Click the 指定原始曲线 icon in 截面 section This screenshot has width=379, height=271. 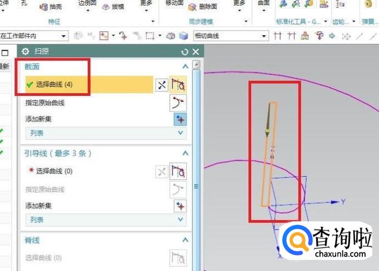(x=178, y=103)
